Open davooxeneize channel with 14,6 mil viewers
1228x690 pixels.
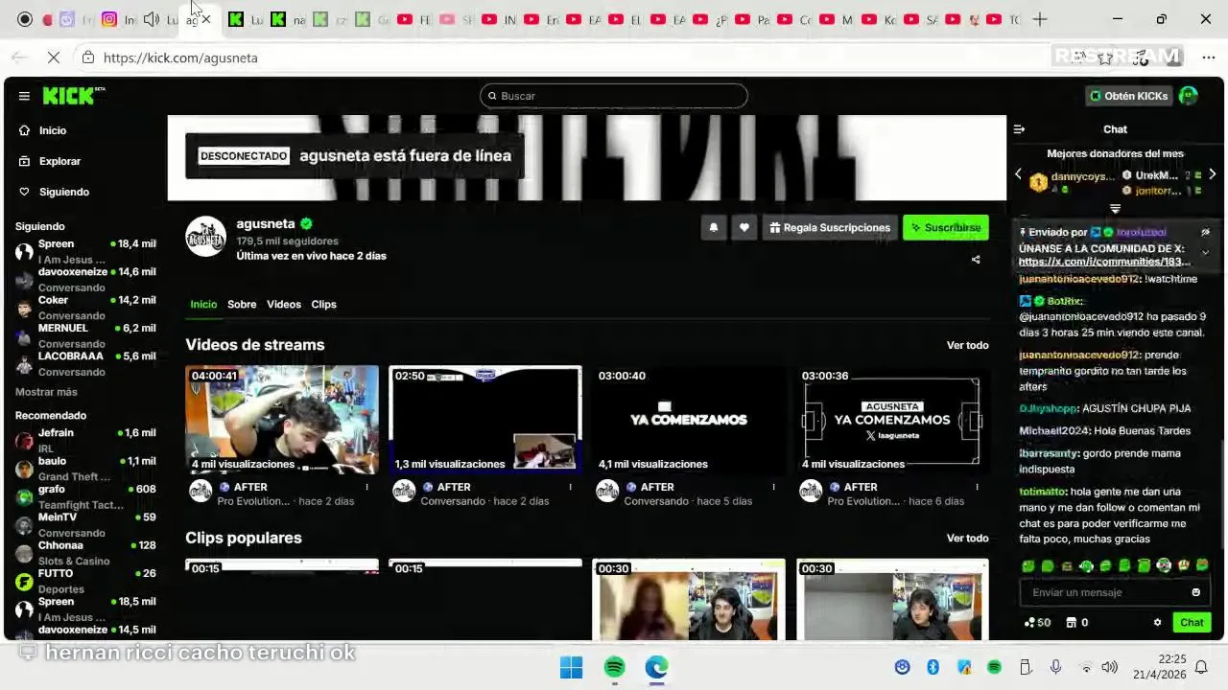coord(84,280)
